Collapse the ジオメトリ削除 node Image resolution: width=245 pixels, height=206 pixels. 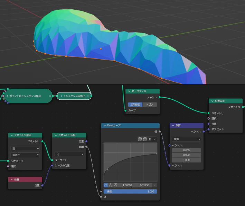click(12, 135)
